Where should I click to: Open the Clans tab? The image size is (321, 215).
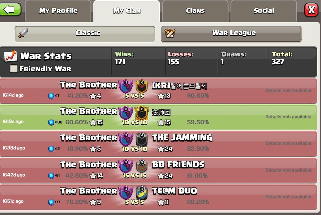tap(195, 11)
